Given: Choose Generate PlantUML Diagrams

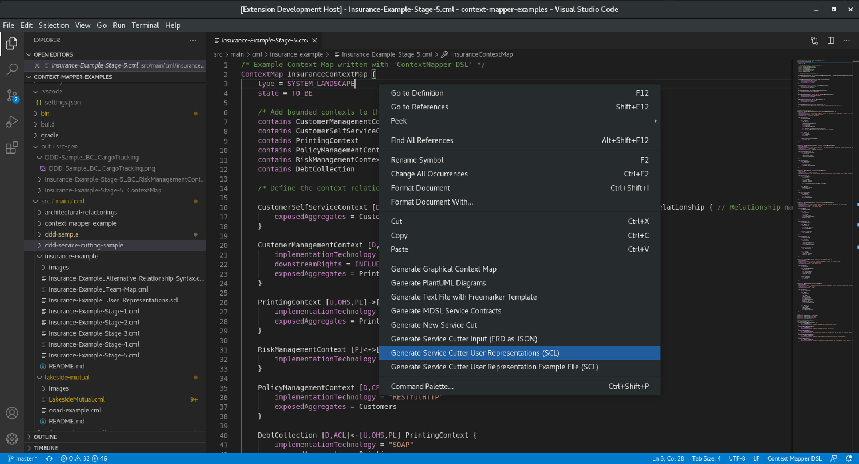Looking at the screenshot, I should (x=519, y=283).
